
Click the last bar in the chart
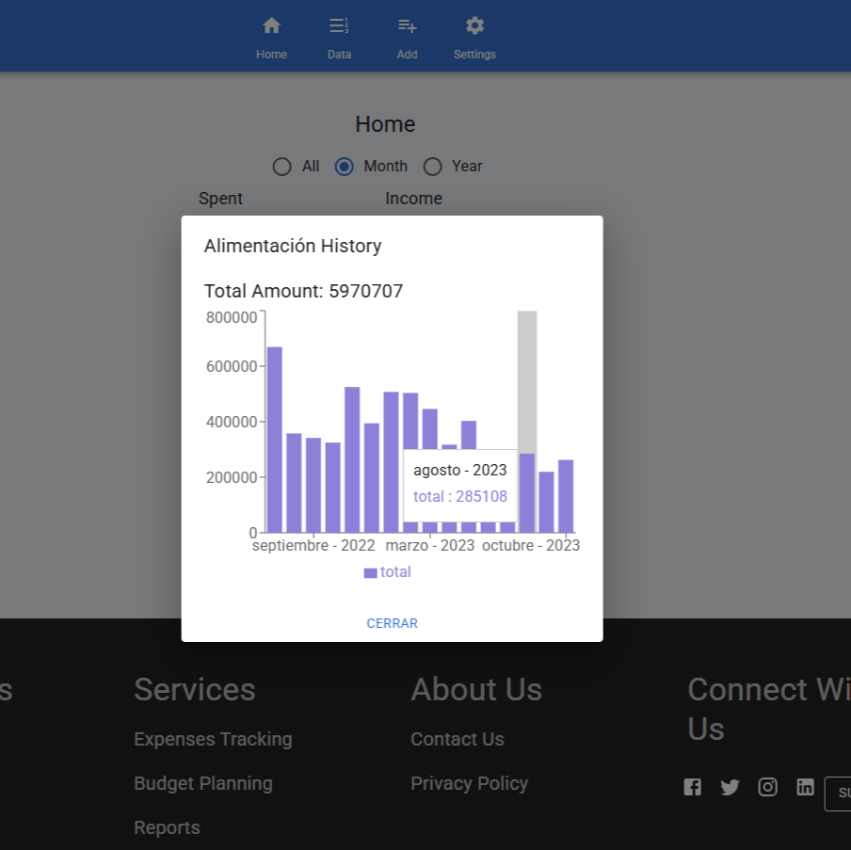coord(566,495)
